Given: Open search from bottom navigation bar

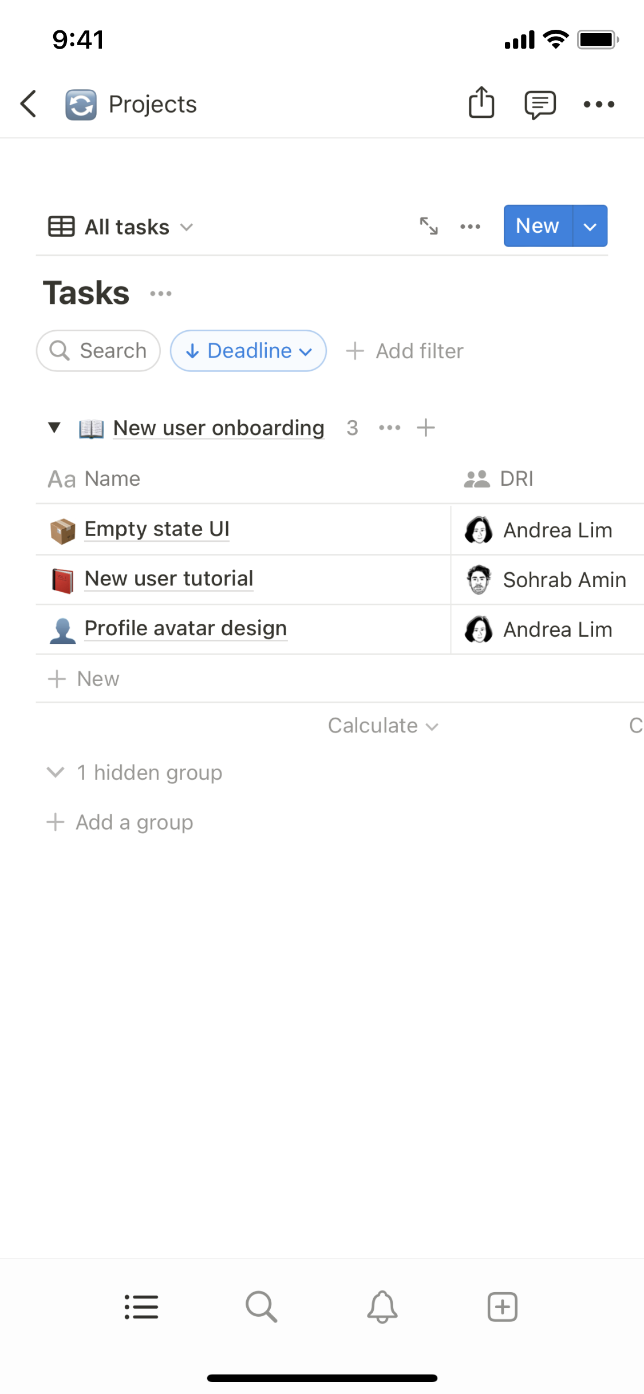Looking at the screenshot, I should click(262, 1307).
